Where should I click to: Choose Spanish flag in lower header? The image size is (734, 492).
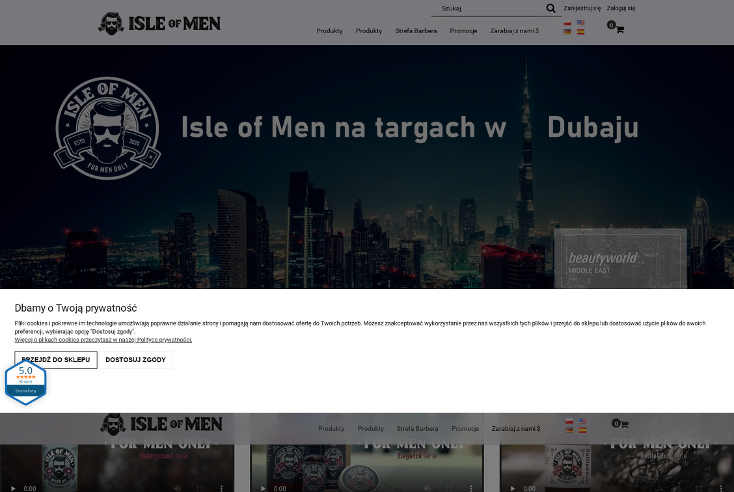(582, 430)
